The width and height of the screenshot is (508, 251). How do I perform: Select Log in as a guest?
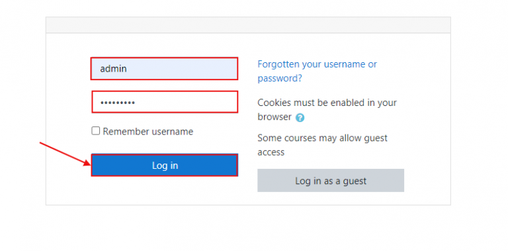click(x=331, y=181)
